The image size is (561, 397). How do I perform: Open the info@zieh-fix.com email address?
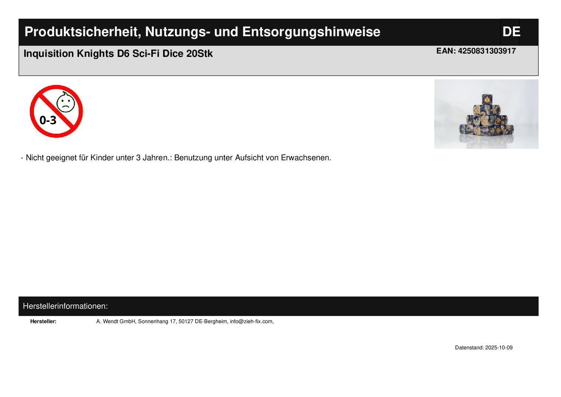click(x=251, y=321)
